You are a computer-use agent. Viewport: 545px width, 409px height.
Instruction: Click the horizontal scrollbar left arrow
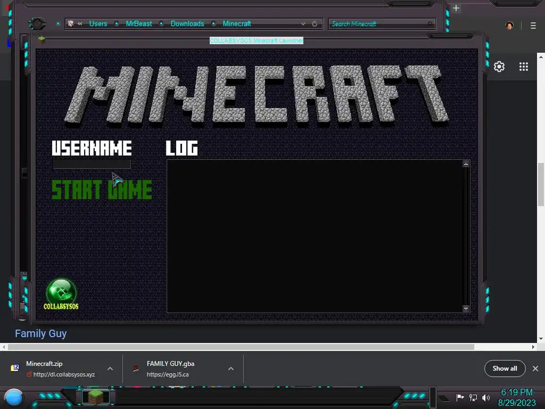tap(4, 347)
